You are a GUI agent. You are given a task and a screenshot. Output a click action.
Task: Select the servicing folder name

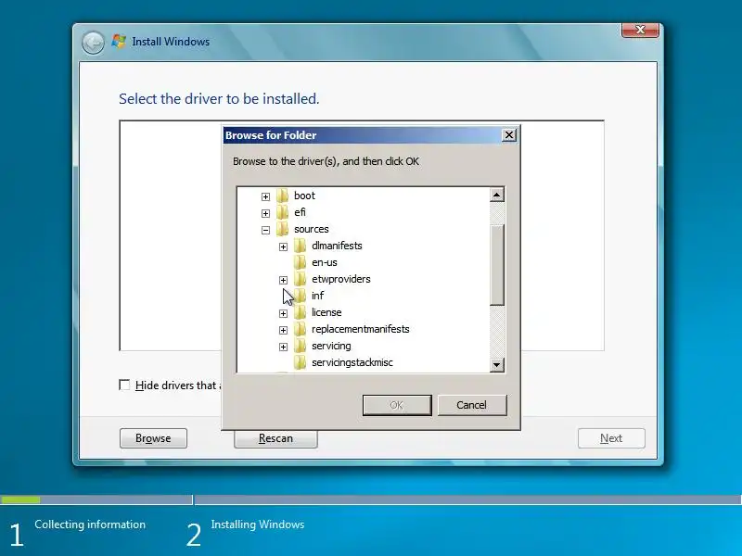click(331, 346)
